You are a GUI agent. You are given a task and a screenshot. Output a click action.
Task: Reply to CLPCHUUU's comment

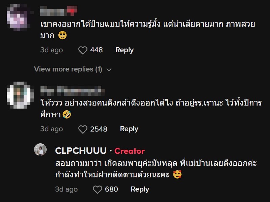pos(140,189)
